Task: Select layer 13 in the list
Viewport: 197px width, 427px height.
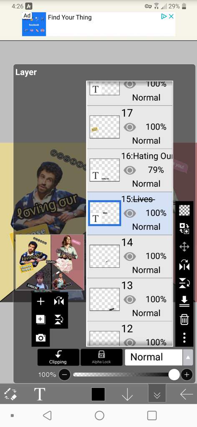Action: click(130, 299)
